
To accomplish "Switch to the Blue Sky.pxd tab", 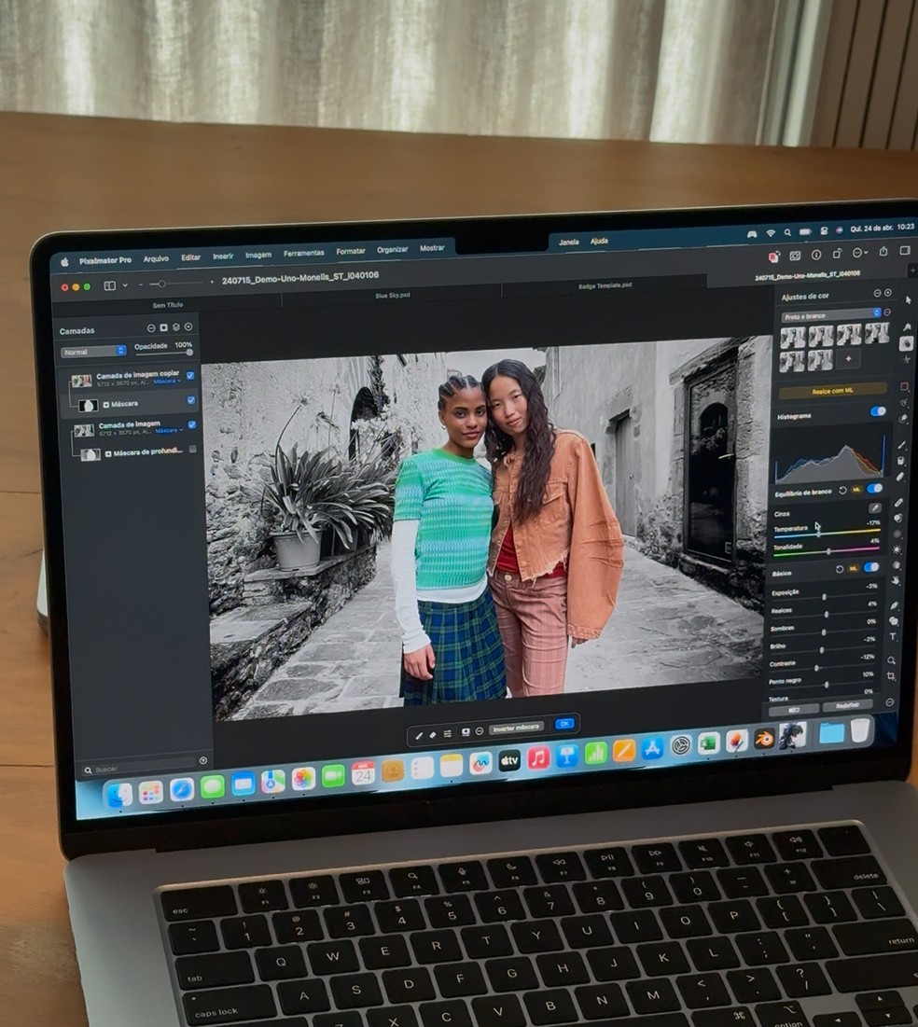I will 392,295.
